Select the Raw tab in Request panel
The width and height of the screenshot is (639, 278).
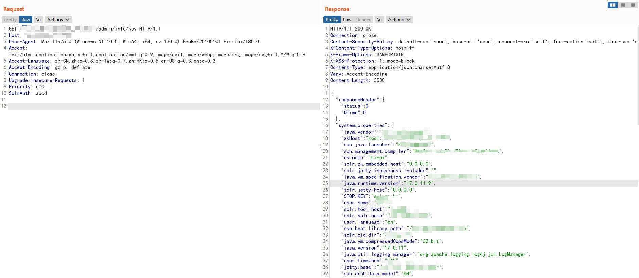(x=25, y=20)
